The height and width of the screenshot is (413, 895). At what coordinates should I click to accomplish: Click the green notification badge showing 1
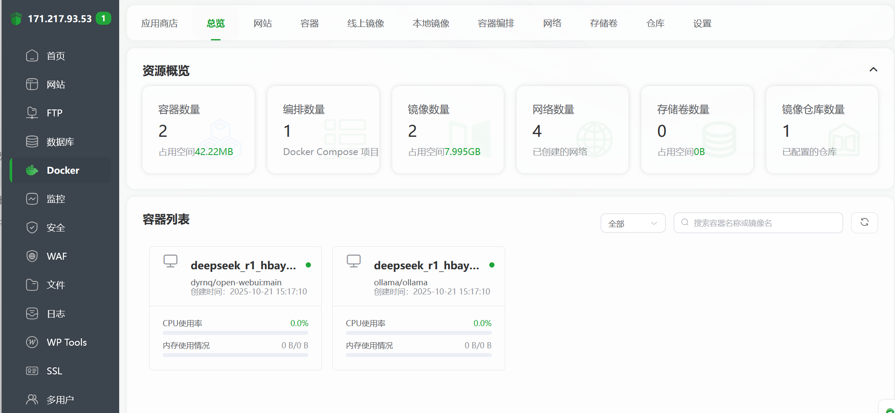click(104, 18)
